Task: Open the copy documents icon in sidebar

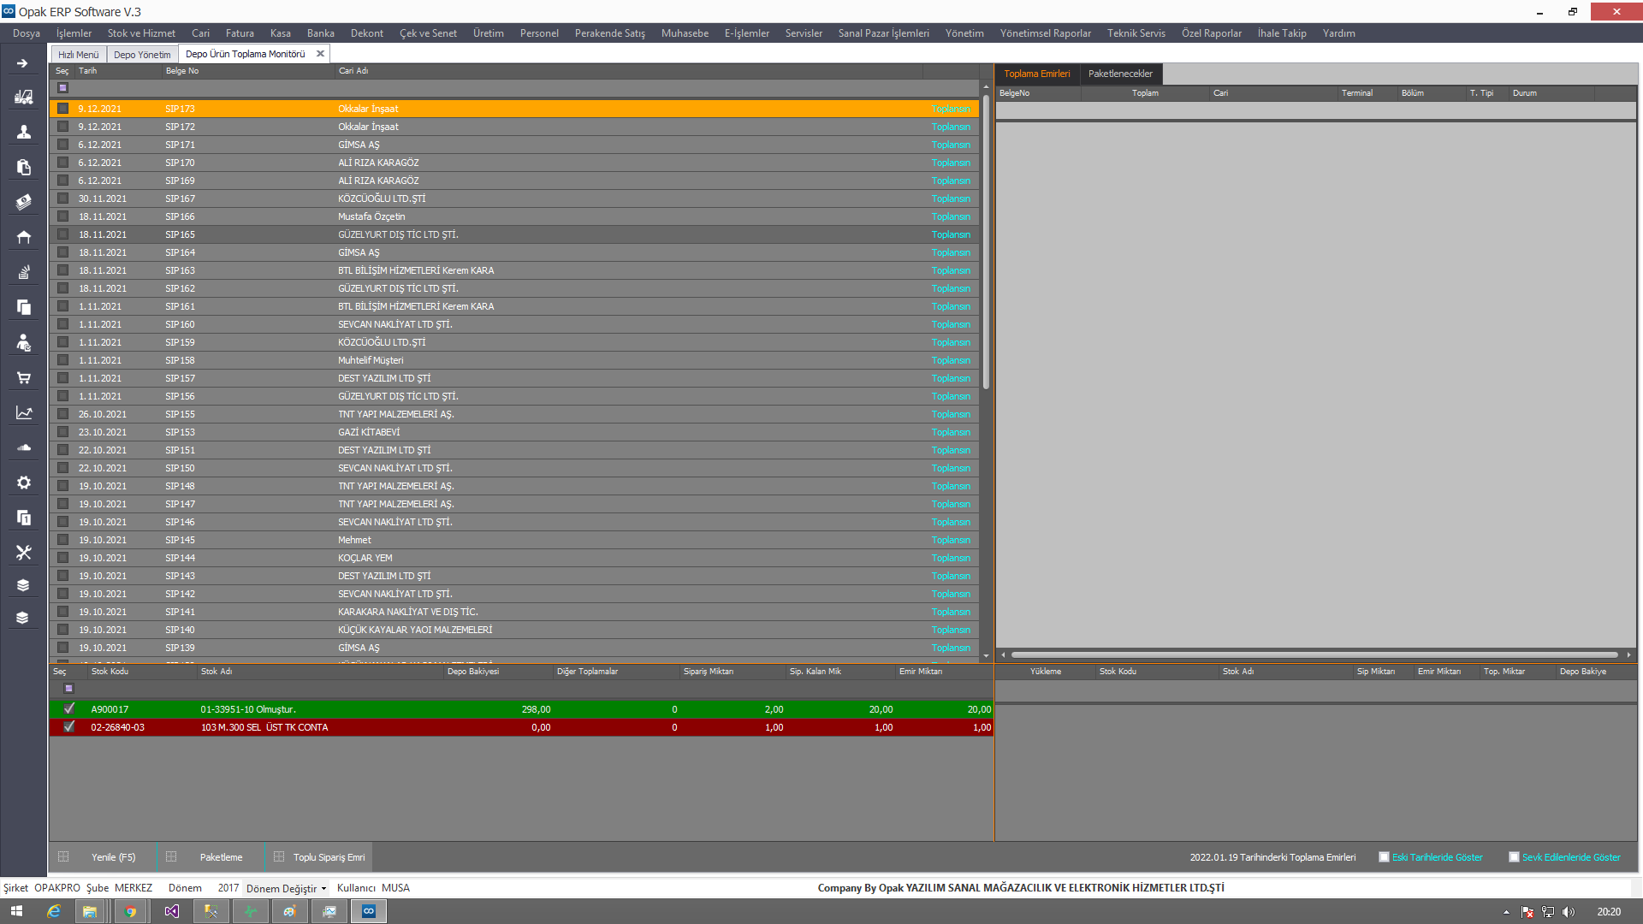Action: [23, 307]
